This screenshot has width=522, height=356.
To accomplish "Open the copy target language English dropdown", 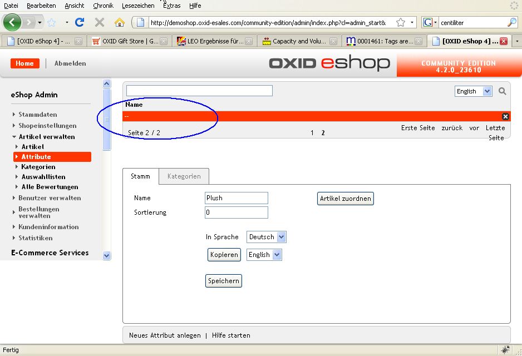I will pos(264,255).
